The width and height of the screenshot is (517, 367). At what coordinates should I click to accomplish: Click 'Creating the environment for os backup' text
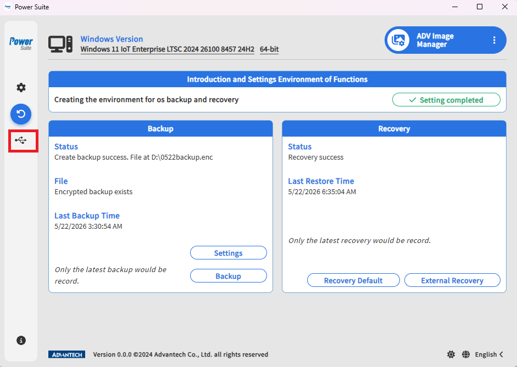coord(146,100)
